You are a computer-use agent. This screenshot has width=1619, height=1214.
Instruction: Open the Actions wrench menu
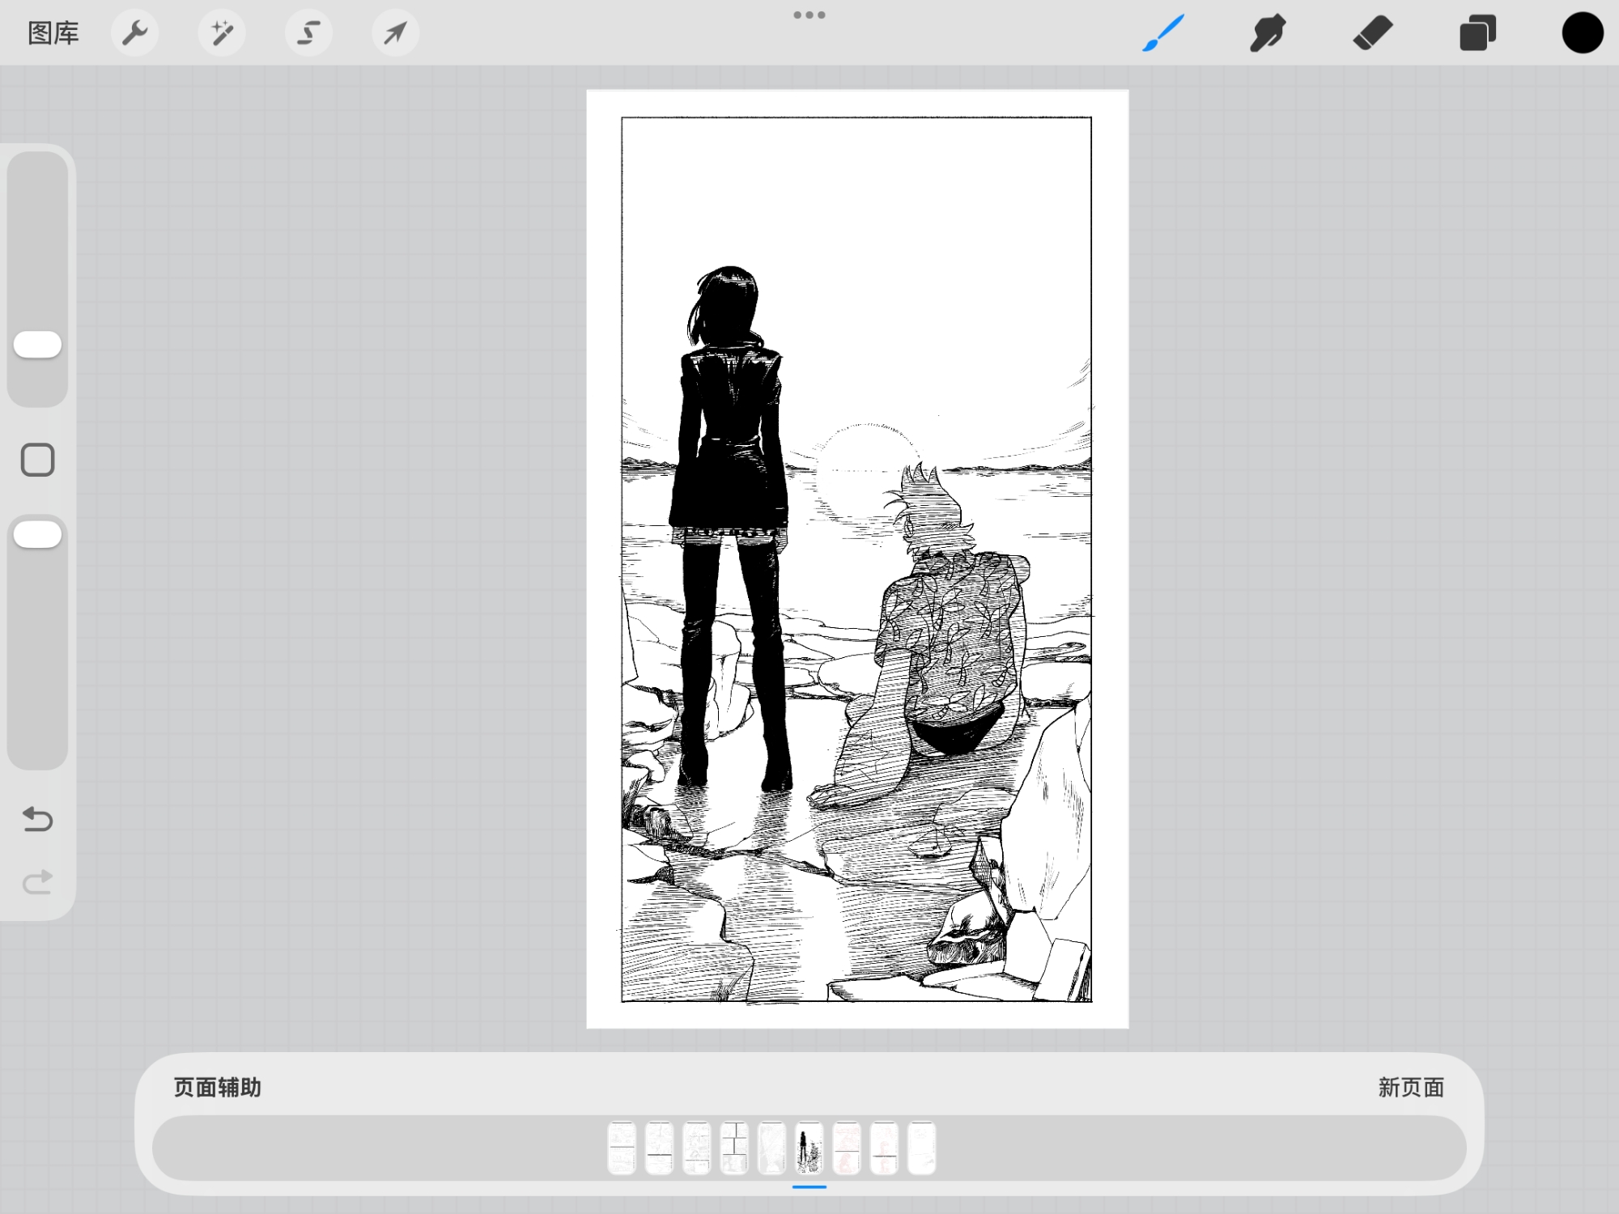coord(134,33)
